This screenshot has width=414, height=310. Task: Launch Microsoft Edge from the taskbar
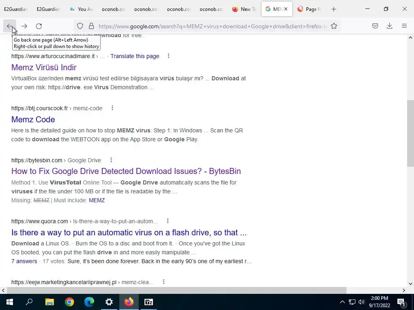89,302
